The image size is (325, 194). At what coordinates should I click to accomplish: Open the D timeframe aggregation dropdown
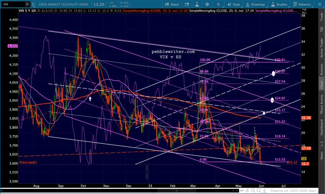tap(219, 4)
